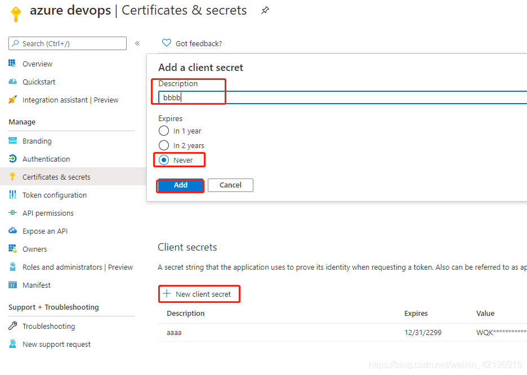The width and height of the screenshot is (527, 375).
Task: Open the Manifest editor
Action: coord(36,285)
